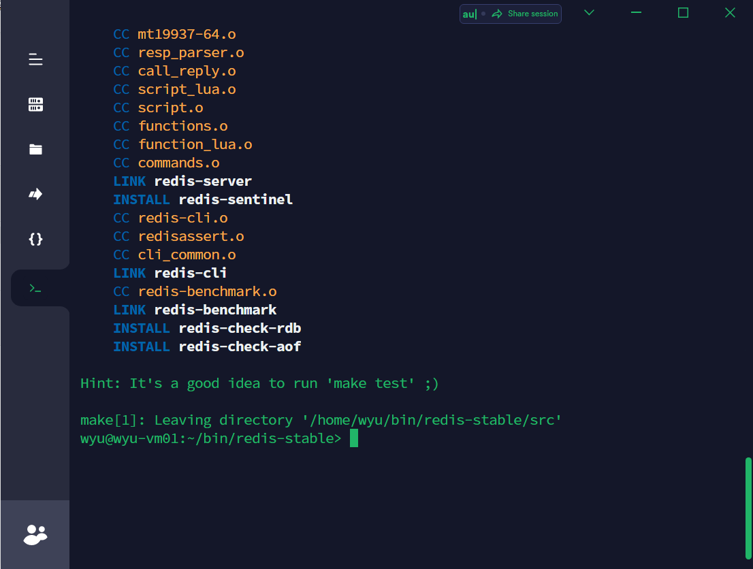Viewport: 753px width, 569px height.
Task: Click the prompt 'wyu@wyu-vm01:~/bin/redis-stable>'
Action: click(x=211, y=438)
